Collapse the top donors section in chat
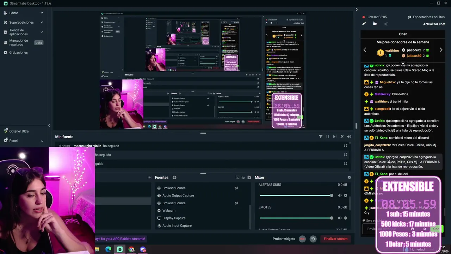Image resolution: width=451 pixels, height=254 pixels. [403, 62]
